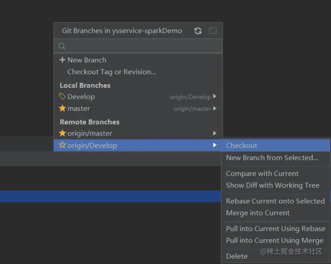Screen dimensions: 331x264
Task: Click the search magnifier icon
Action: [x=62, y=46]
